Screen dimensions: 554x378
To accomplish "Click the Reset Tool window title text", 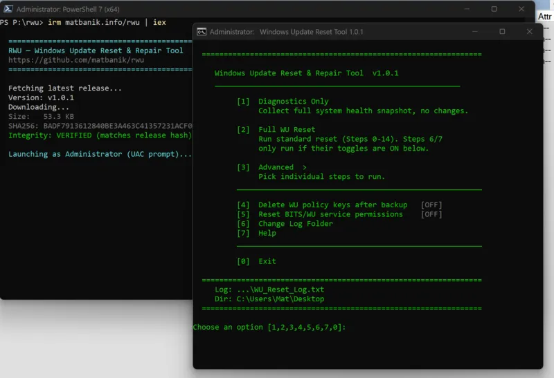I will (287, 32).
